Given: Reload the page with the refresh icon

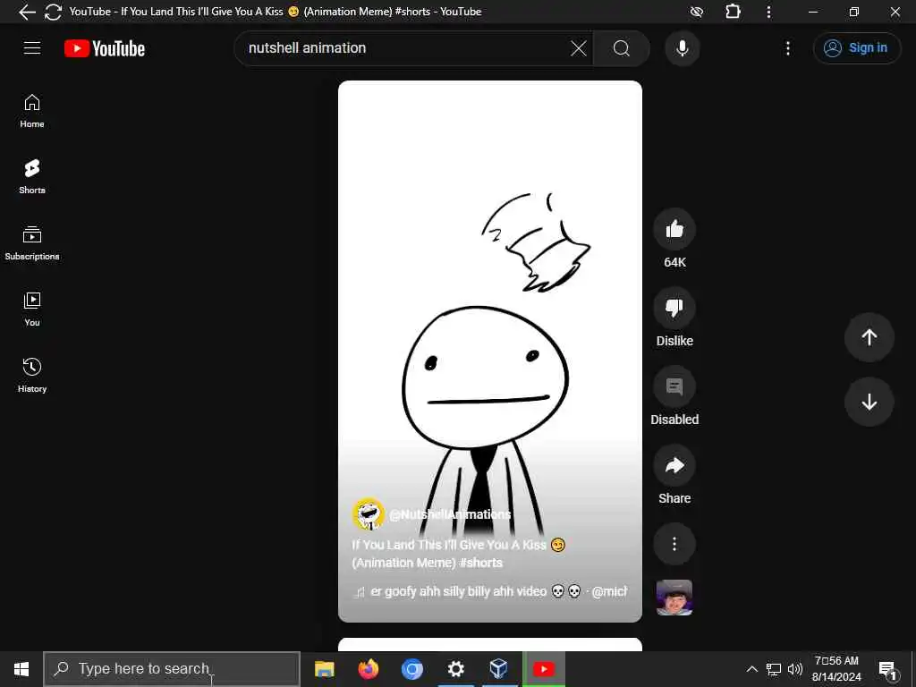Looking at the screenshot, I should pyautogui.click(x=53, y=12).
